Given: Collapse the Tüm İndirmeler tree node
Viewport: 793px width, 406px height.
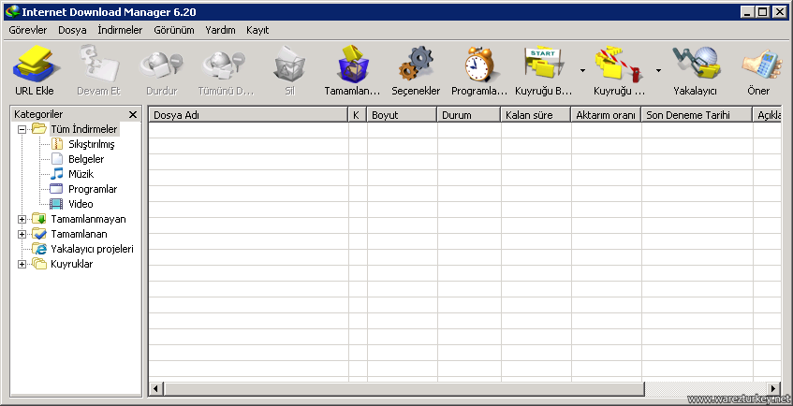Looking at the screenshot, I should click(22, 129).
